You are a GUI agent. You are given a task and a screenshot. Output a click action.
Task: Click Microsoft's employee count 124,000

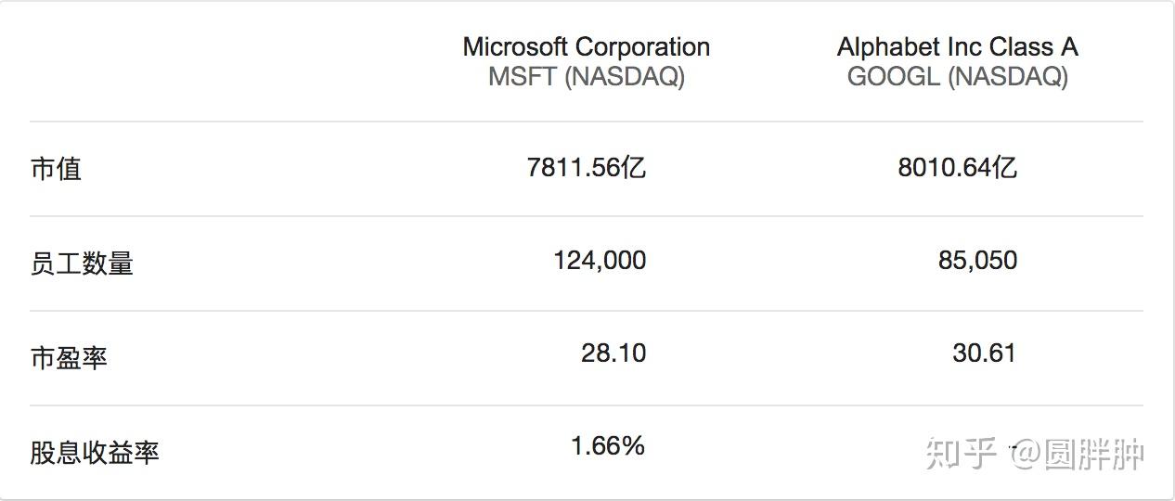(600, 260)
